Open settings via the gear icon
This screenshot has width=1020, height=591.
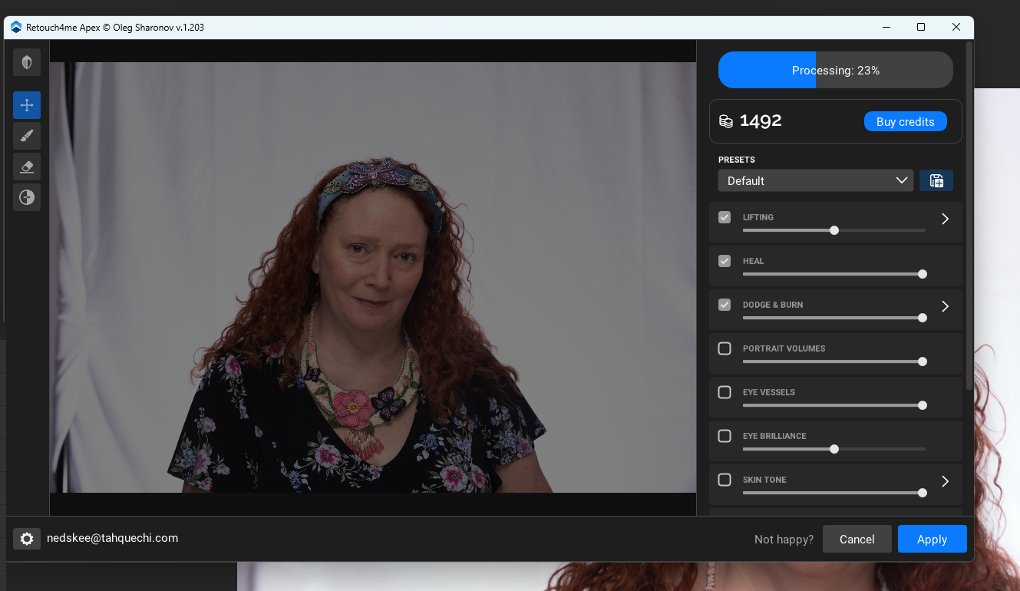point(27,539)
